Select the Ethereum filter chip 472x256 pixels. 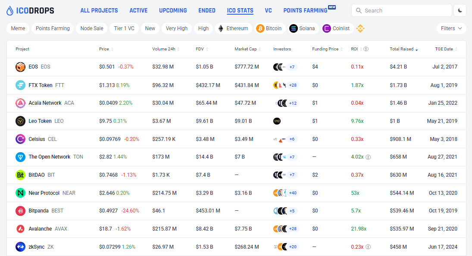click(x=234, y=28)
